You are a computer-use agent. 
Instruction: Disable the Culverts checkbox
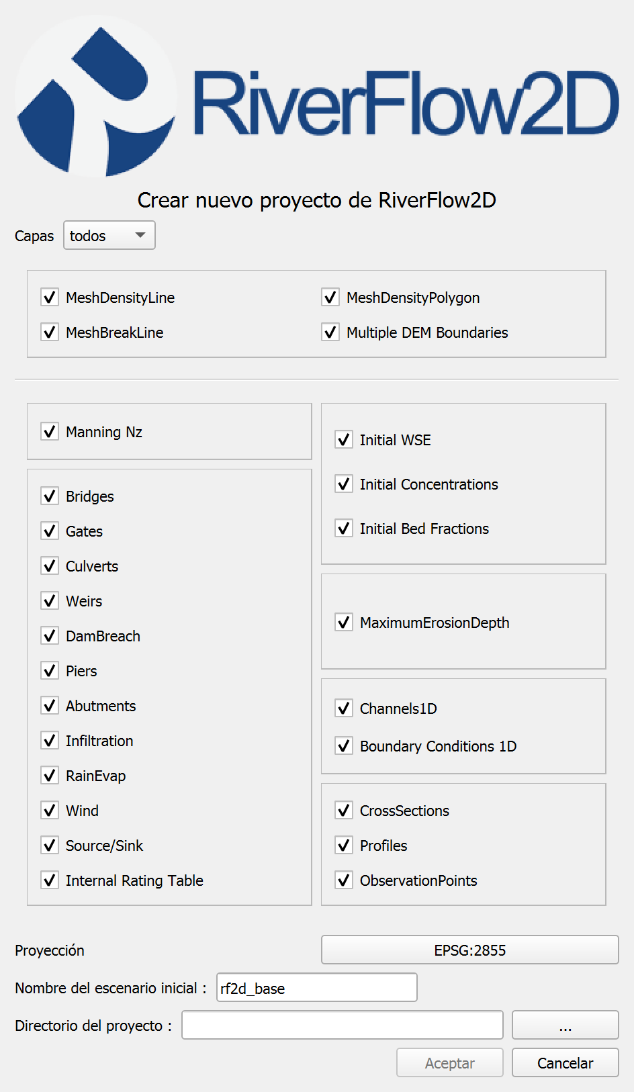click(x=50, y=565)
